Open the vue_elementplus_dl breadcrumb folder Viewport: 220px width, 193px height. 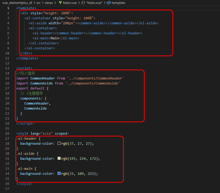click(x=17, y=3)
